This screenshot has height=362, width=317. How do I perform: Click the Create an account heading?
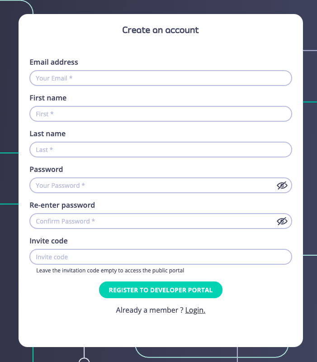pyautogui.click(x=160, y=30)
